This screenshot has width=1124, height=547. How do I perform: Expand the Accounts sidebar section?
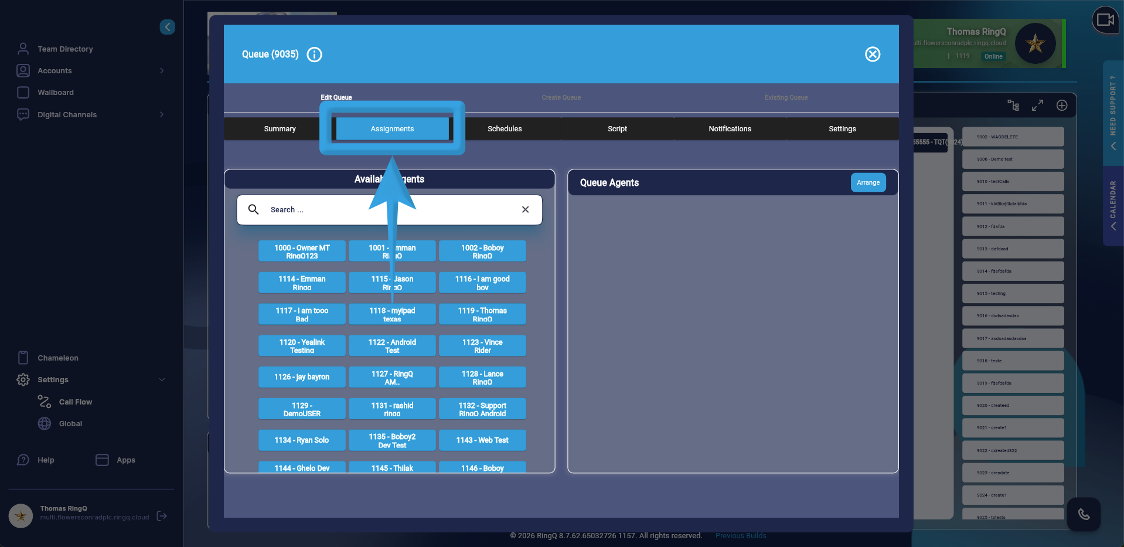coord(162,70)
